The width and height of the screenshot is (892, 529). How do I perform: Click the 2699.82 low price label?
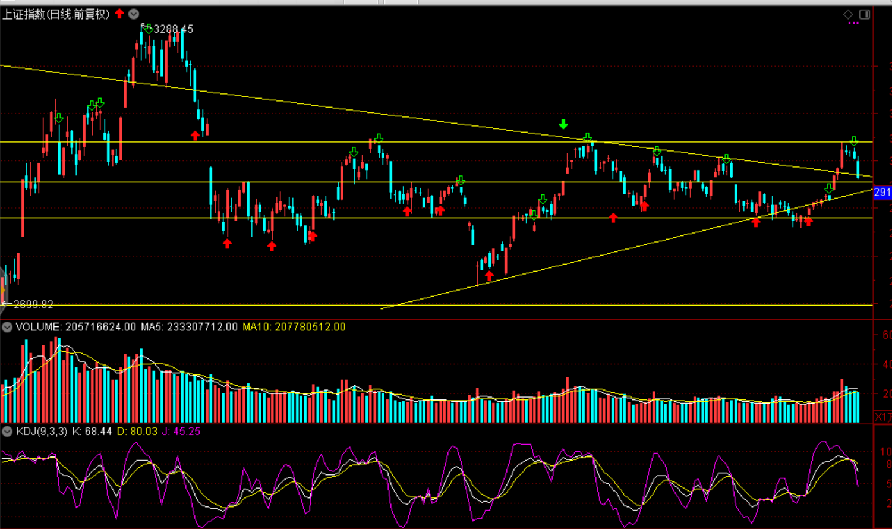pos(33,304)
